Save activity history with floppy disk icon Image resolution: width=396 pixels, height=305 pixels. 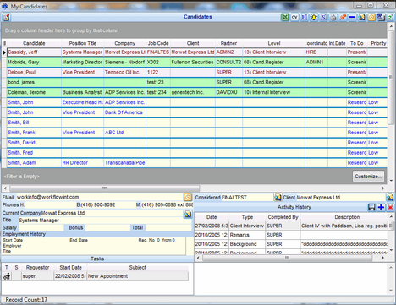(371, 208)
